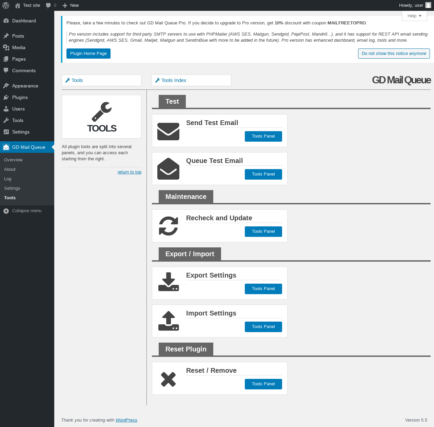This screenshot has width=434, height=427.
Task: Open the Media menu
Action: (x=27, y=47)
